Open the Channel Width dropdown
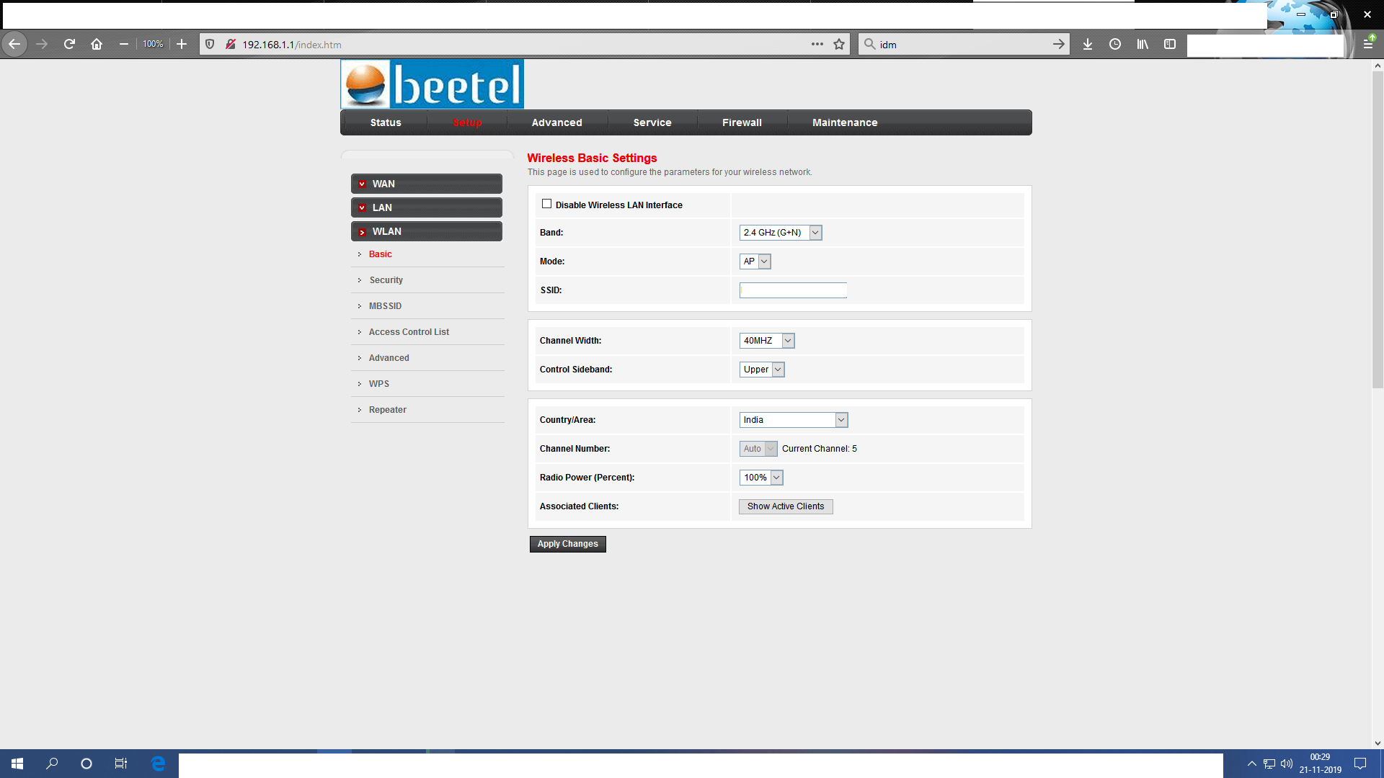The width and height of the screenshot is (1384, 778). pyautogui.click(x=766, y=341)
